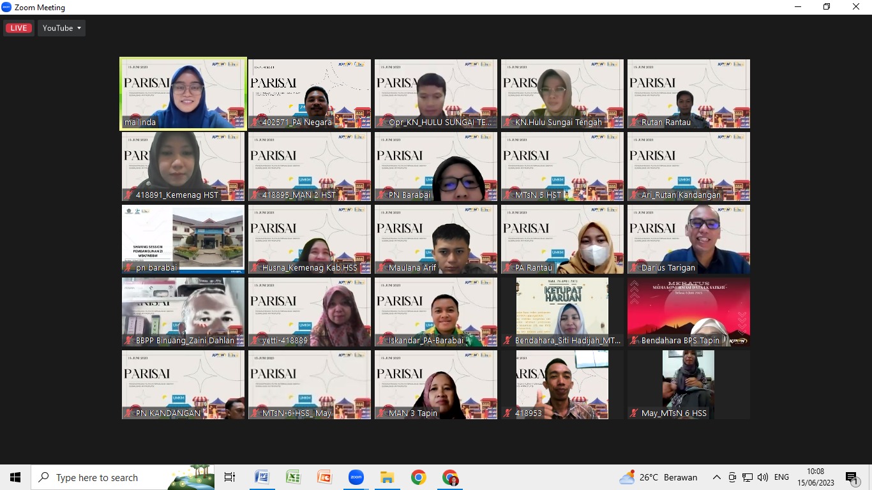The height and width of the screenshot is (490, 872).
Task: Select the May_MTsN 6 HSS video tile
Action: tap(689, 385)
